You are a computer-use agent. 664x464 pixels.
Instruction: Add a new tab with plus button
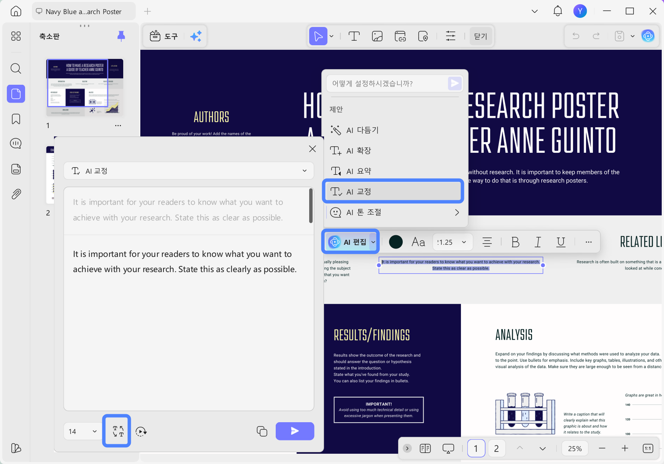148,11
